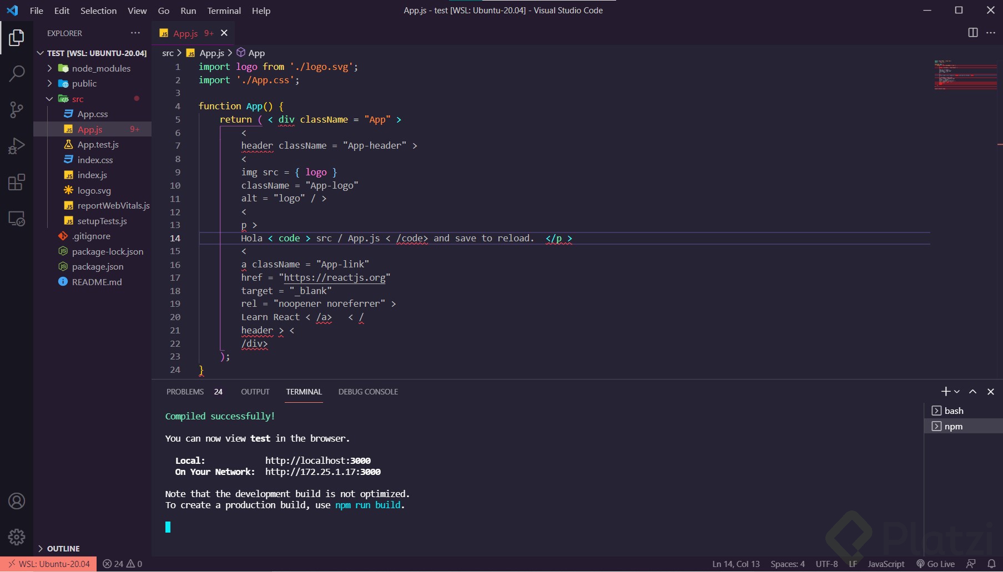Open the Terminal menu
Screen dimensions: 1003x572
(224, 11)
